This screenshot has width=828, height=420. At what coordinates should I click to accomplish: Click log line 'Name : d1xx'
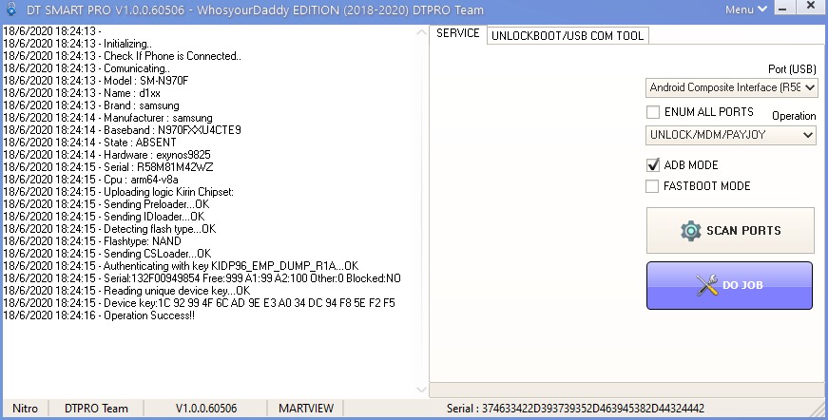click(82, 93)
